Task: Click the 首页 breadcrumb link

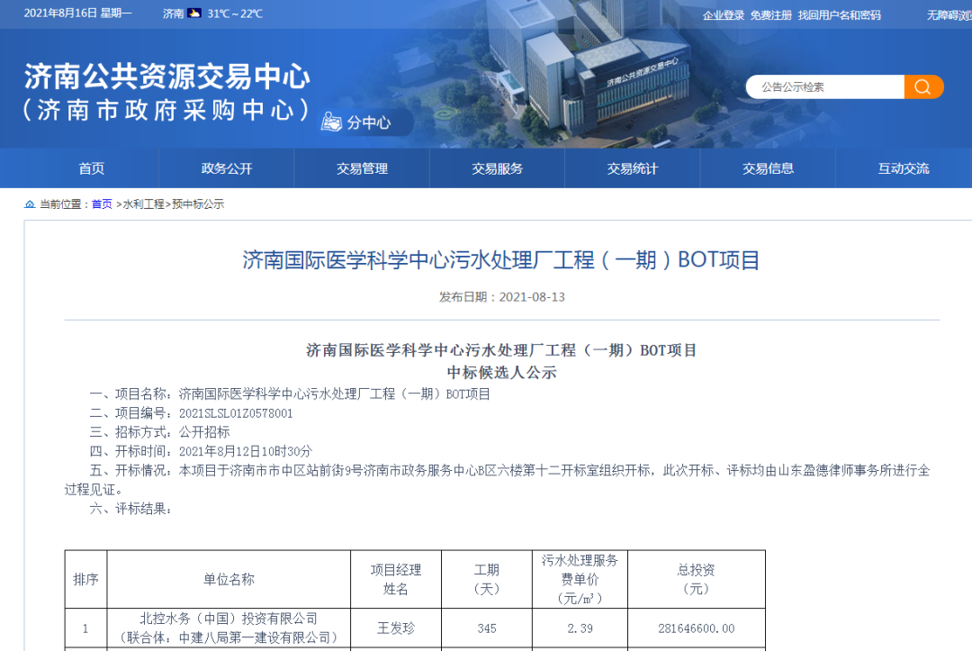Action: pyautogui.click(x=102, y=204)
